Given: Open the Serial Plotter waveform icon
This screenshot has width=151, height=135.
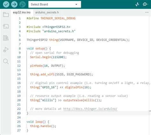Looking at the screenshot, I should coord(137,4).
